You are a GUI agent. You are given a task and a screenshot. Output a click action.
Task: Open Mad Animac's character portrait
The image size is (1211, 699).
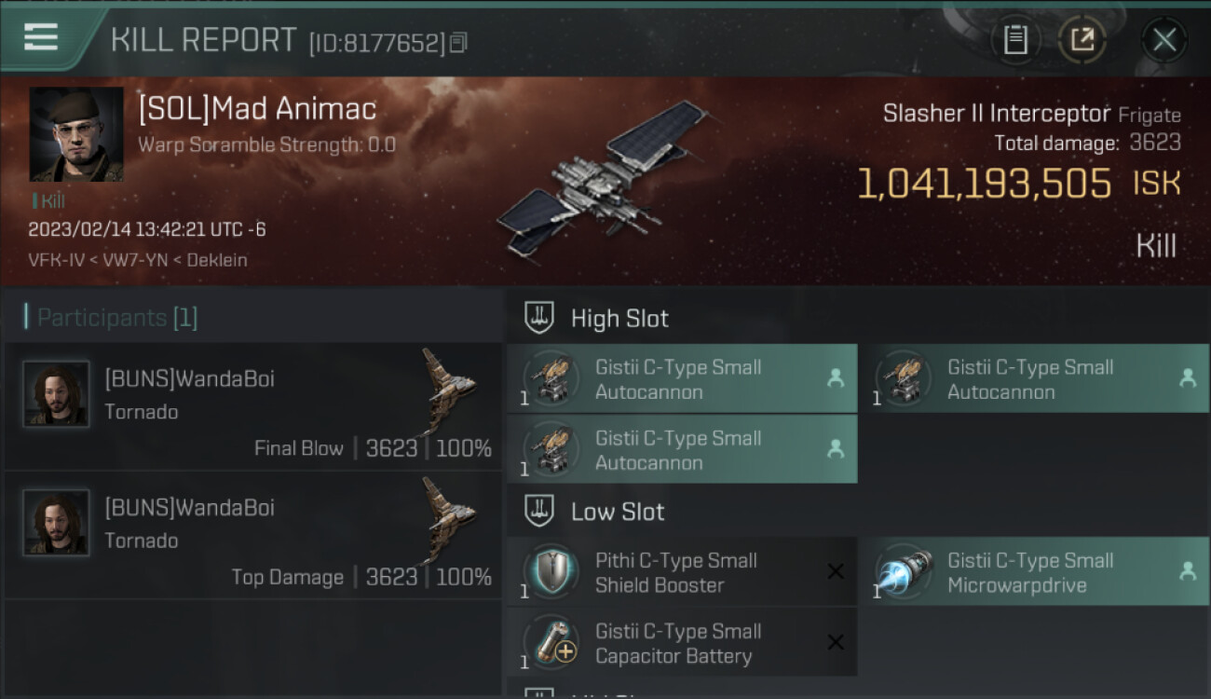click(x=76, y=134)
